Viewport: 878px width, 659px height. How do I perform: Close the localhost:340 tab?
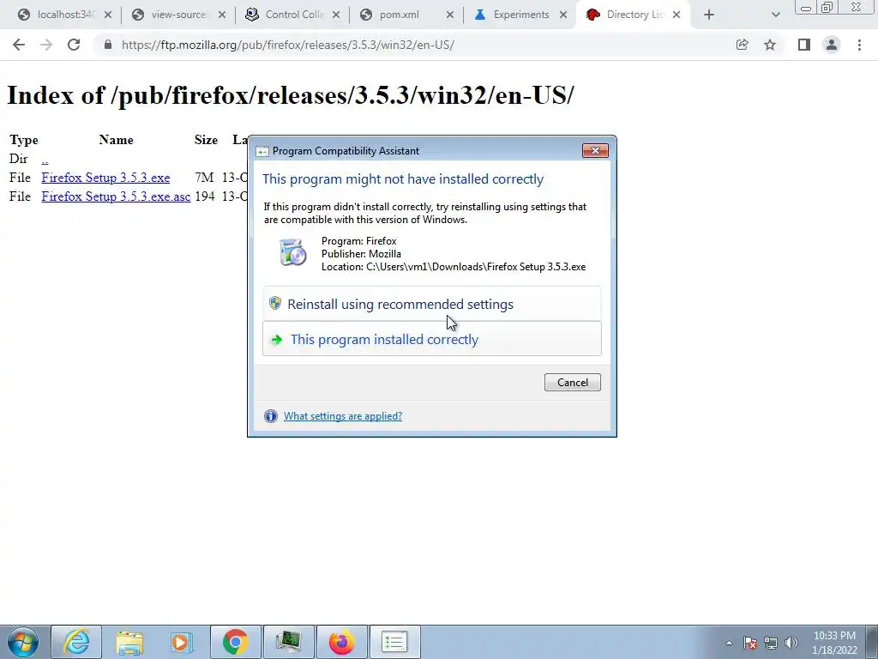(x=108, y=15)
